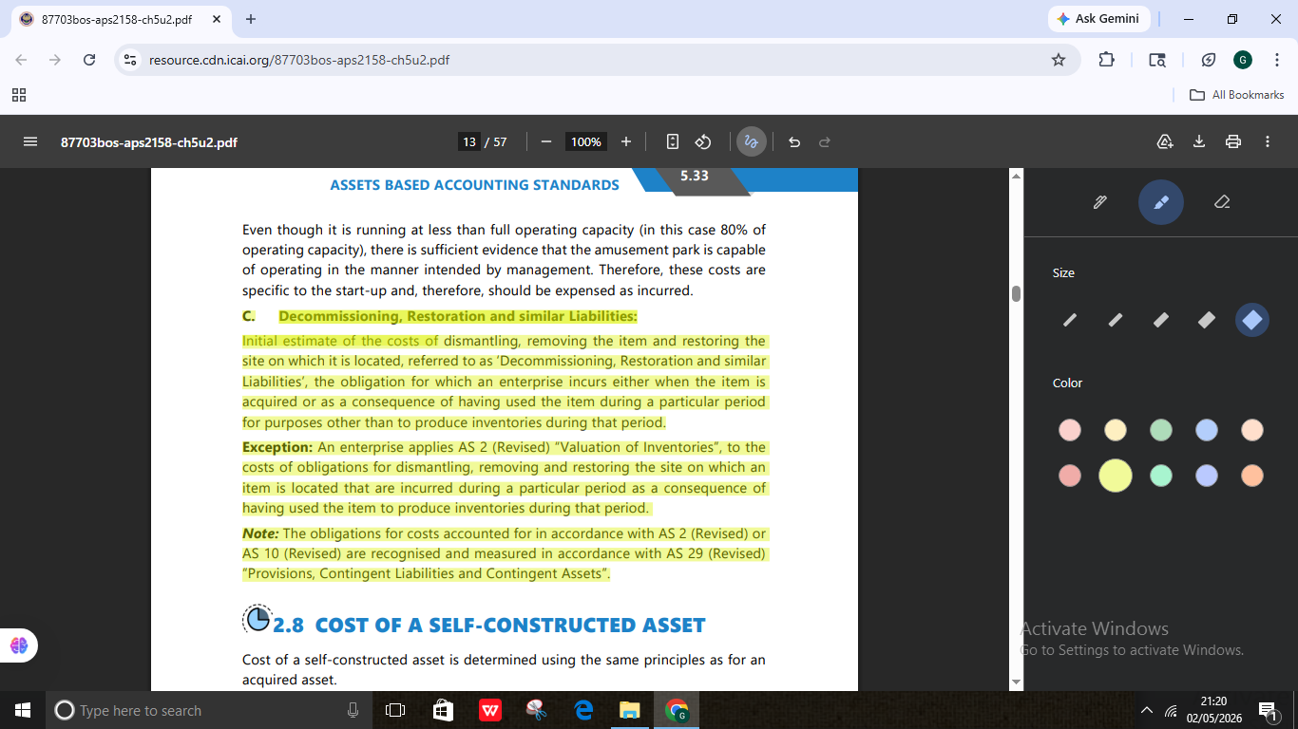The height and width of the screenshot is (729, 1298).
Task: Click the PDF vertical scrollbar thumb
Action: click(x=1017, y=293)
